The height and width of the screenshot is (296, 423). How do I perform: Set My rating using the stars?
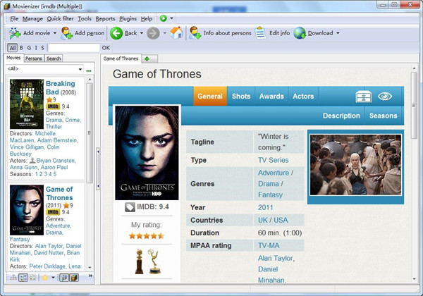pos(147,236)
